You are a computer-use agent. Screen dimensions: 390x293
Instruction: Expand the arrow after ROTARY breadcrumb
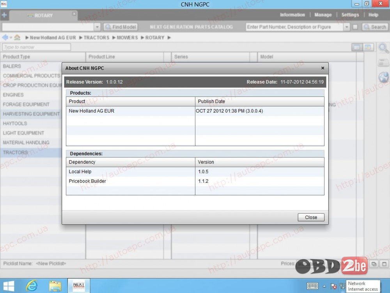[x=169, y=38]
